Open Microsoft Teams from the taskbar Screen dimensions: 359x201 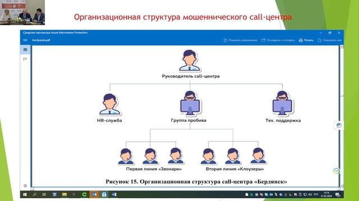(x=54, y=194)
